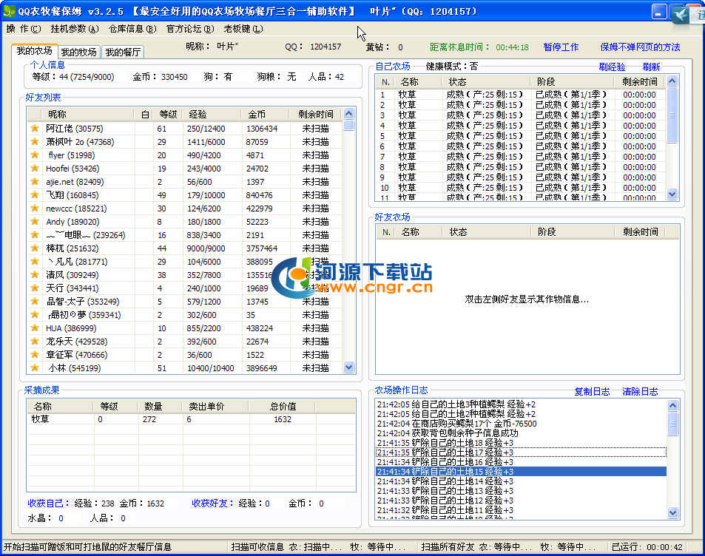Open the 操作(C) menu

pyautogui.click(x=23, y=29)
